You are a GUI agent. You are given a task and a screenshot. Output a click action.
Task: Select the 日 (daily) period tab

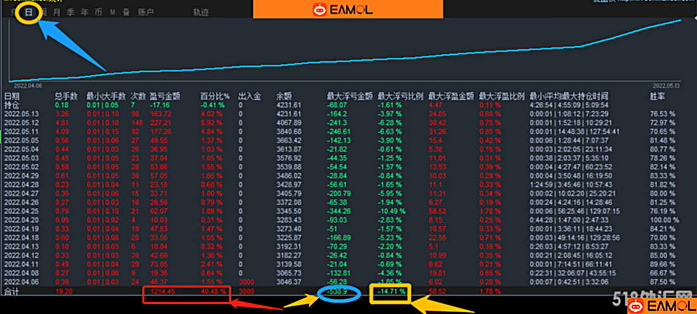click(27, 12)
